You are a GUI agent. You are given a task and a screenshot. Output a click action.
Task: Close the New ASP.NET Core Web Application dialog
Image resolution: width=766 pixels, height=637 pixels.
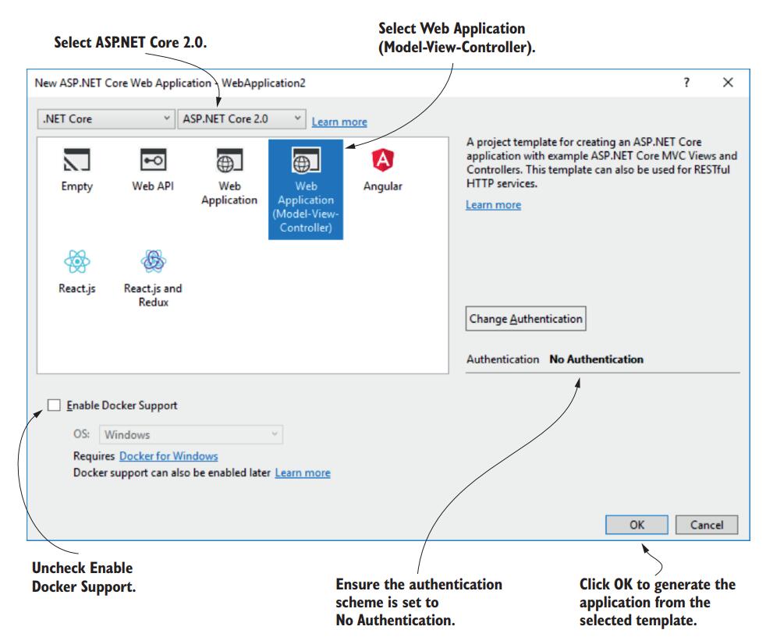728,83
